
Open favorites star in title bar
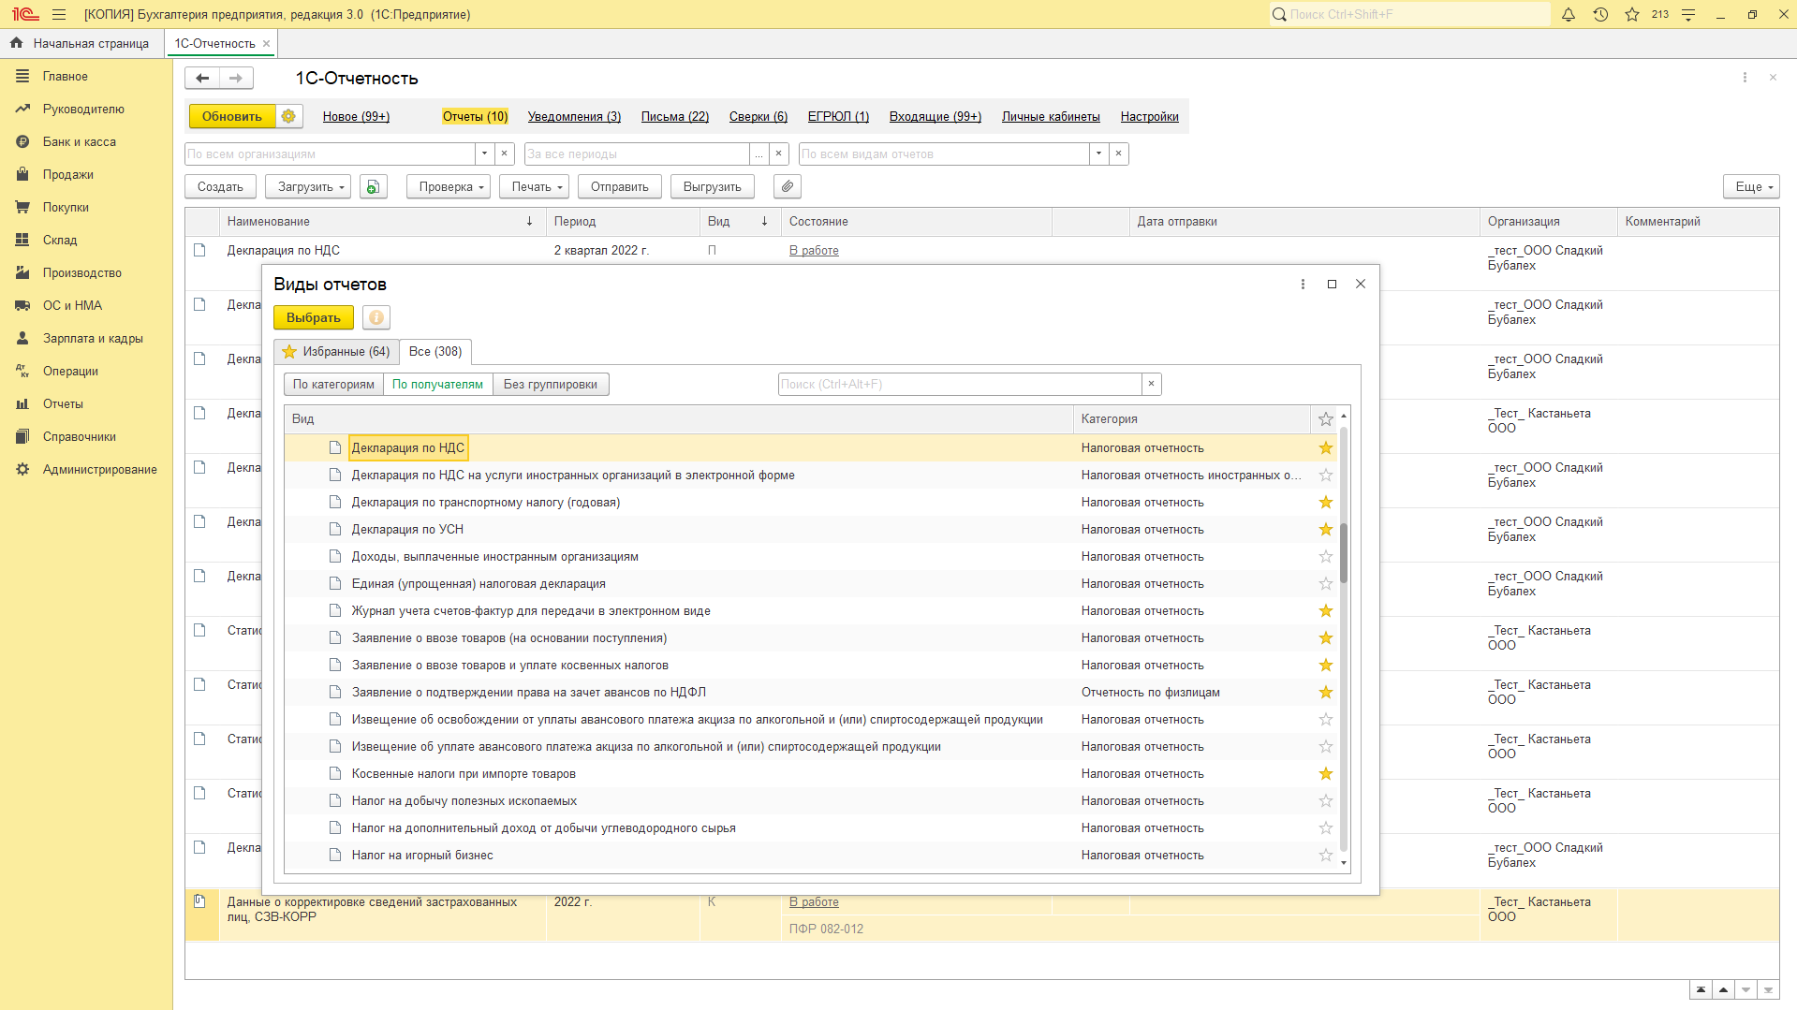(1632, 14)
